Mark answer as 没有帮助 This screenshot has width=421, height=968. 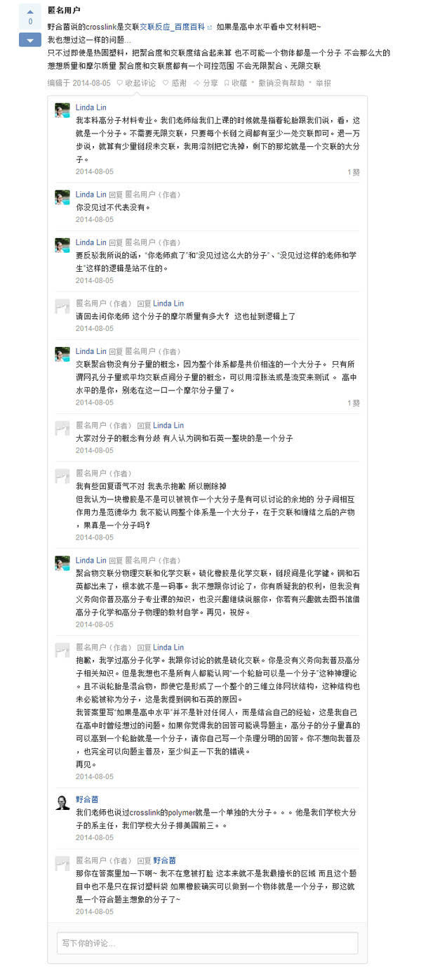click(x=281, y=83)
